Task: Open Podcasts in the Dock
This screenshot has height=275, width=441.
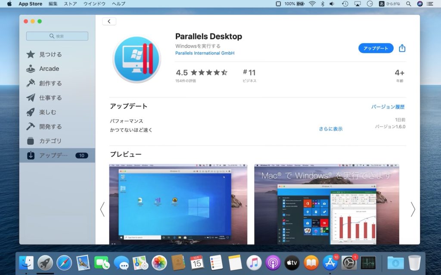Action: 273,263
